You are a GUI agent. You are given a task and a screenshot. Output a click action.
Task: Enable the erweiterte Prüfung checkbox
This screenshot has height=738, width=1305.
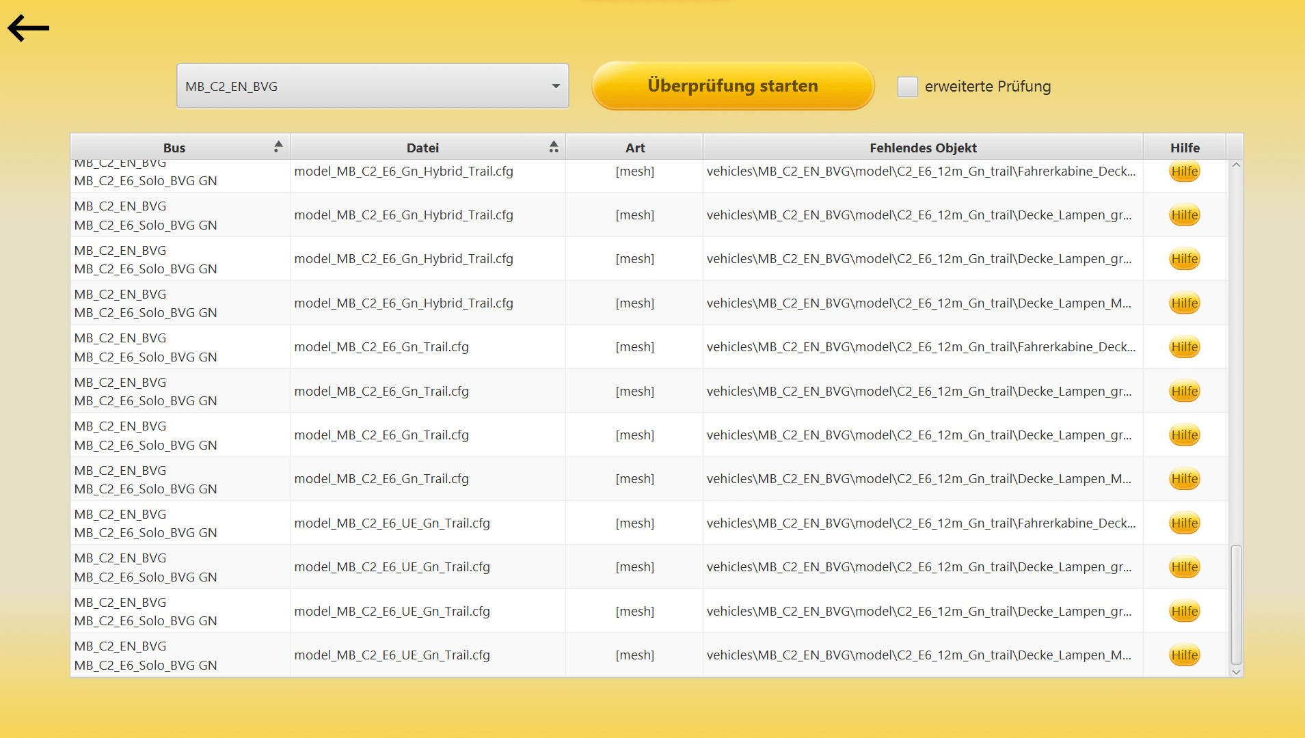[x=907, y=87]
